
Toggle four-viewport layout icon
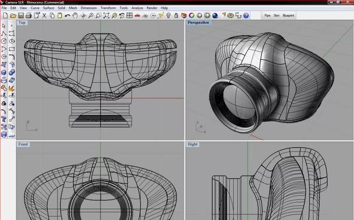(x=129, y=15)
